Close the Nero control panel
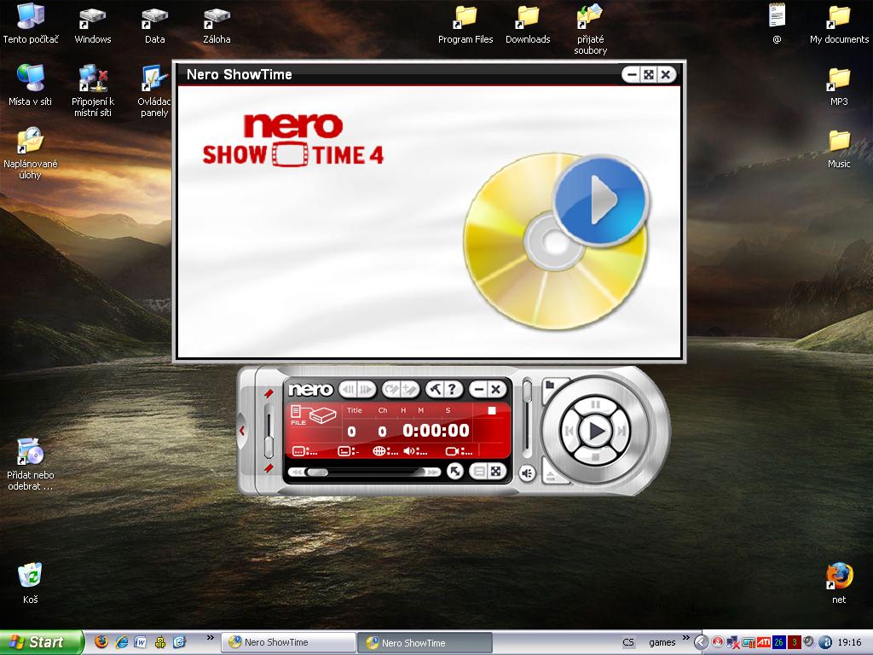This screenshot has width=873, height=655. 496,389
